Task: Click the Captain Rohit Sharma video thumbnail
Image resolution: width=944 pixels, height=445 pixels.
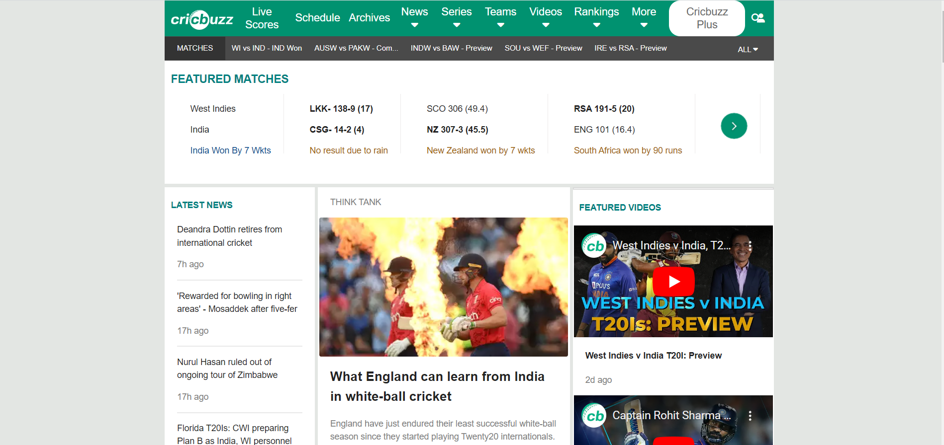Action: tap(673, 420)
